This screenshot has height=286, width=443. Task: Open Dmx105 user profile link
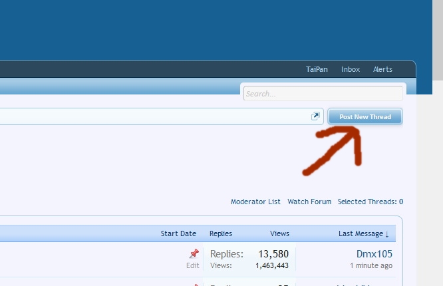374,254
